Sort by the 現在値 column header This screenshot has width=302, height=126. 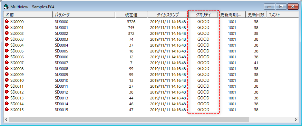(131, 14)
